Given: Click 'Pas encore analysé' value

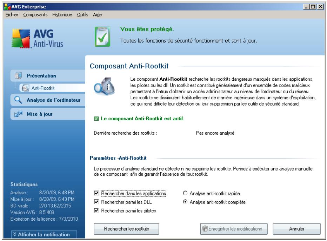Looking at the screenshot, I should click(x=215, y=133).
